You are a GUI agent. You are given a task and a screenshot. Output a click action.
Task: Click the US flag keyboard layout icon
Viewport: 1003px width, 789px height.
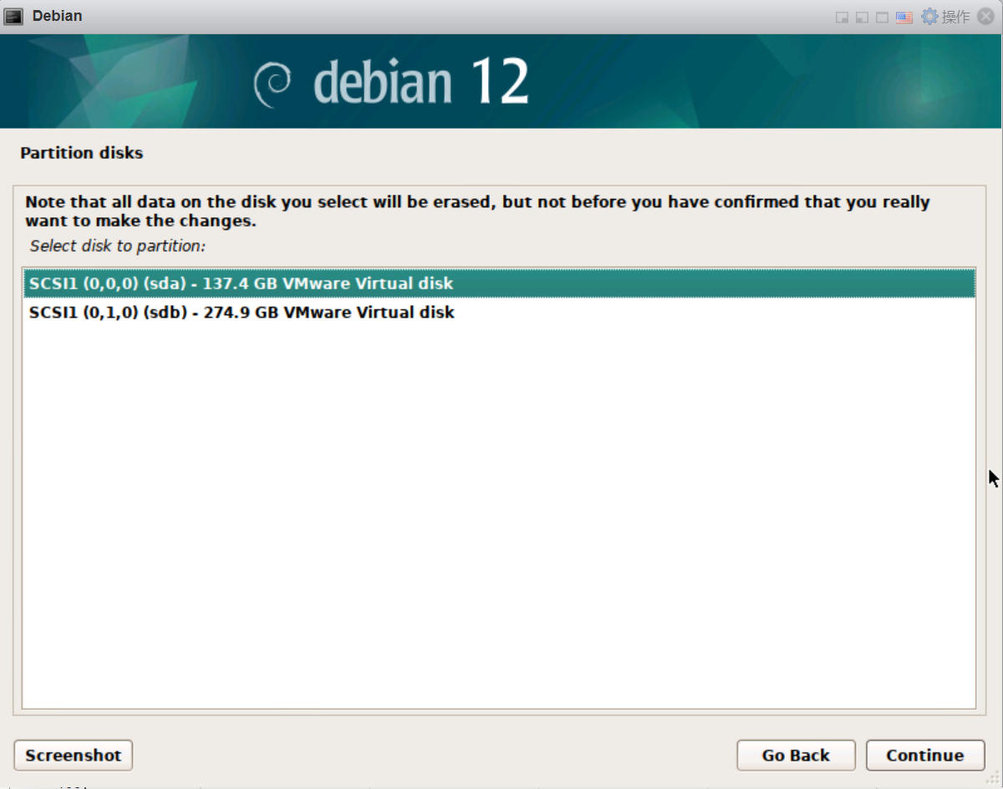click(904, 18)
